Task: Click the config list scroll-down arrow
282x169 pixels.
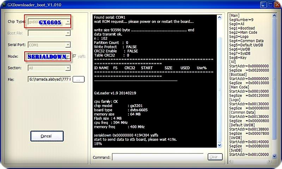Action: coord(274,156)
